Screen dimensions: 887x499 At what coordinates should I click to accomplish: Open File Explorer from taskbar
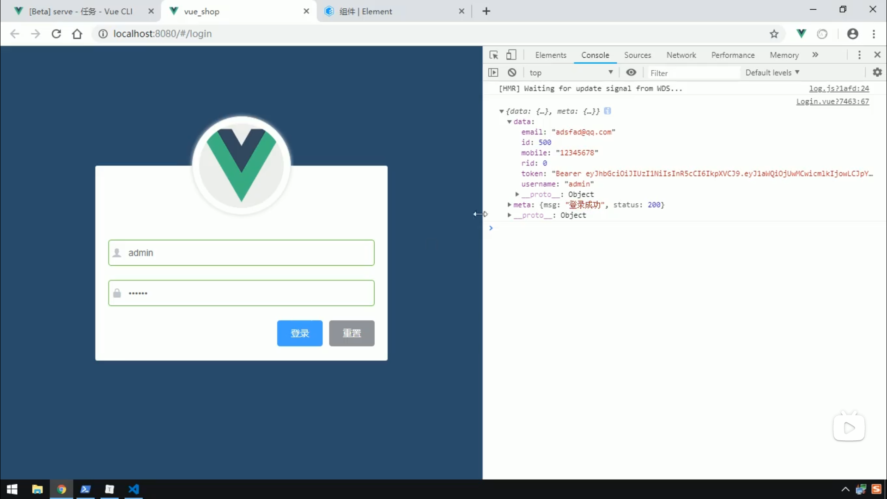click(37, 489)
